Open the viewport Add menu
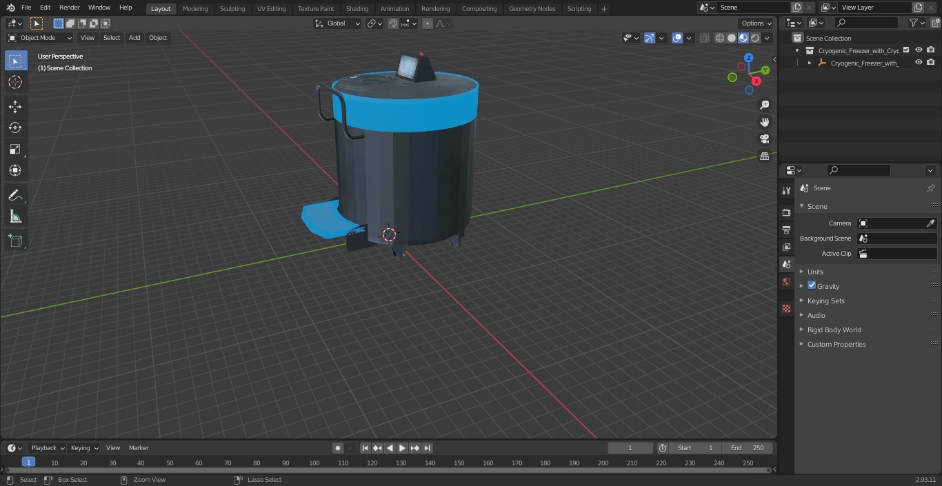 [134, 38]
